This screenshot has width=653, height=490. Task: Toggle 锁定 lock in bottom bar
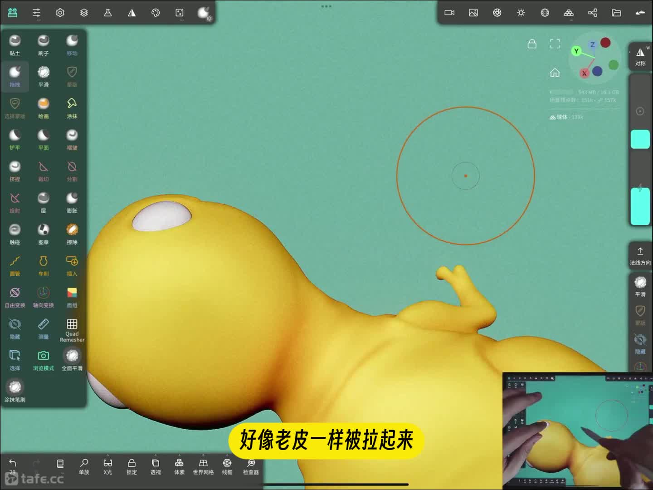pos(132,466)
